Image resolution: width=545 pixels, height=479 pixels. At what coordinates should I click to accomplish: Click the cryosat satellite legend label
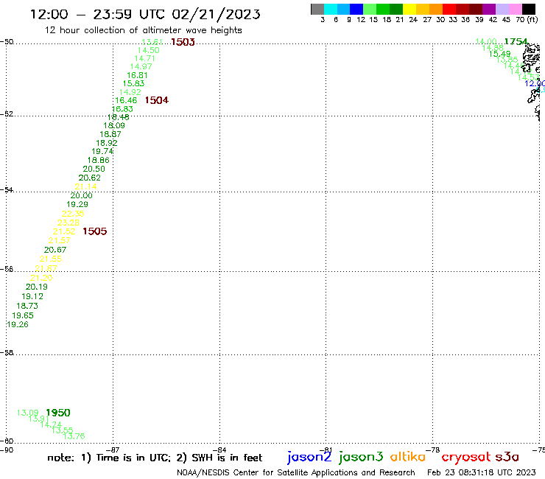[466, 458]
